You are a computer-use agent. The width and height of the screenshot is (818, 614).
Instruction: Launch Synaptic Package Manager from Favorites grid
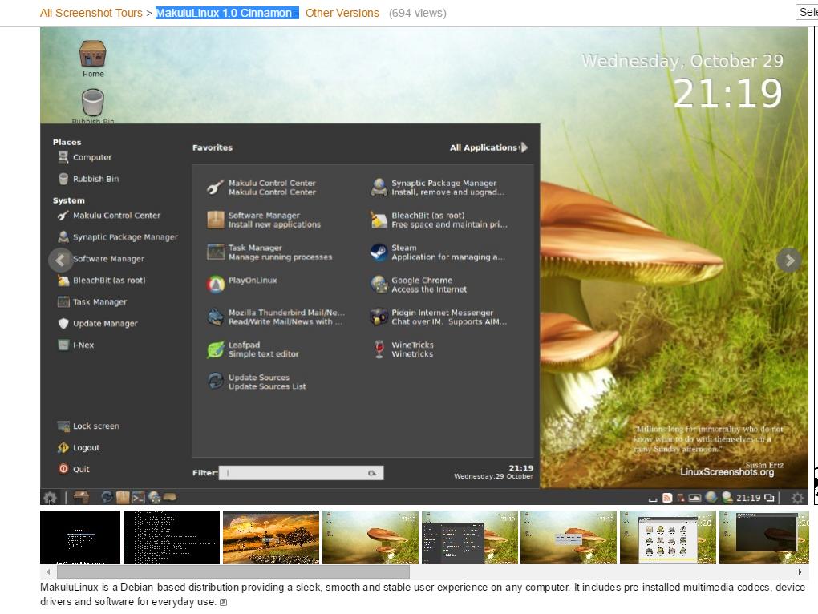click(x=437, y=187)
